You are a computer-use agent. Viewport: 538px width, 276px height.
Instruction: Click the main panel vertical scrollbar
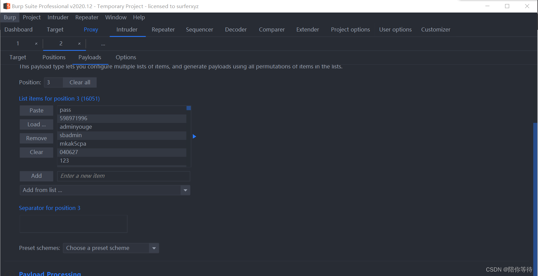535,199
